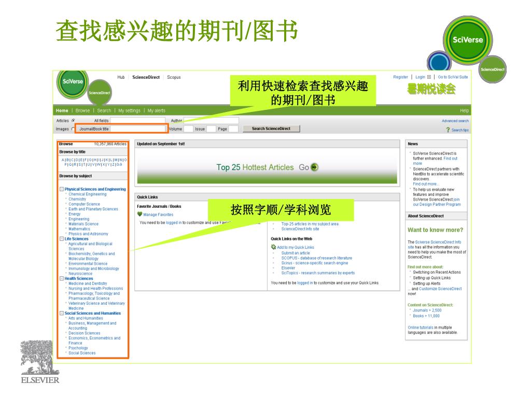Open Medicine and Dentistry subject
531x398 pixels.
coord(87,283)
